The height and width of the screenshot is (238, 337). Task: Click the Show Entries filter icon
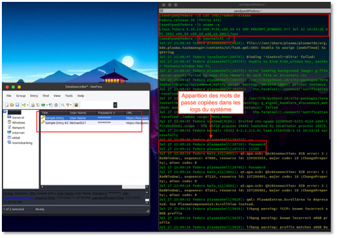tap(68, 105)
